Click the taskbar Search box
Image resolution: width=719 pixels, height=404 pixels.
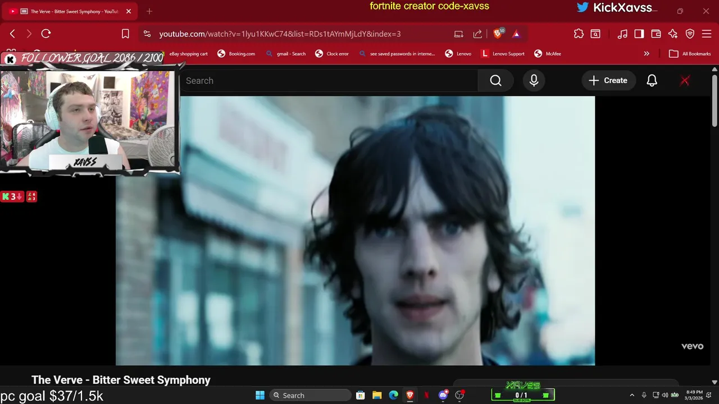(310, 396)
